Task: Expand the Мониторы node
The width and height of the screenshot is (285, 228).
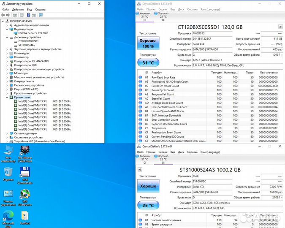Action: [x=7, y=73]
